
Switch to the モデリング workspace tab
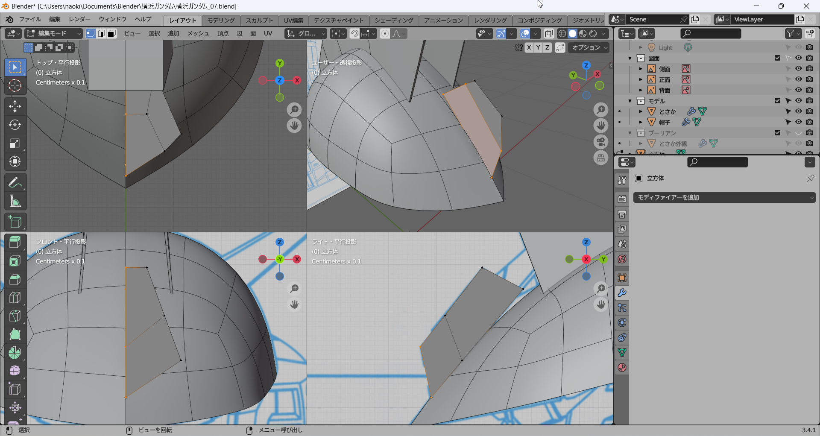click(221, 20)
